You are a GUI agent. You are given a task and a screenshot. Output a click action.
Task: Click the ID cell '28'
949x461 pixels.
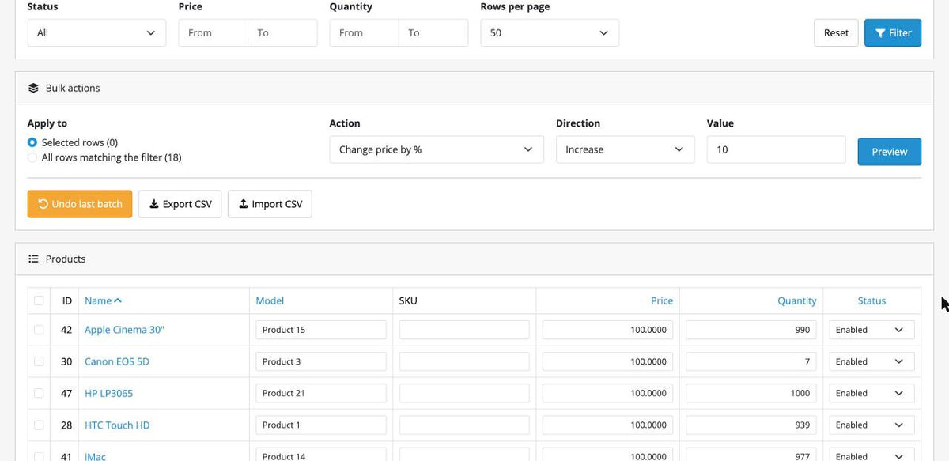[66, 425]
